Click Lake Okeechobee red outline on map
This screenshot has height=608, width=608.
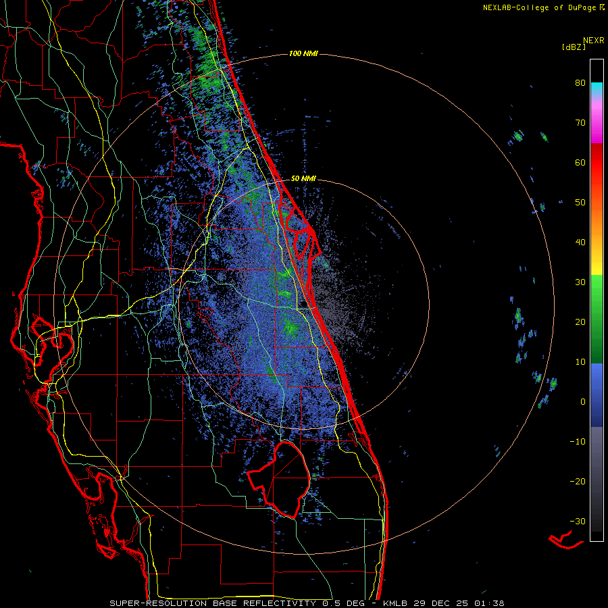pos(279,479)
